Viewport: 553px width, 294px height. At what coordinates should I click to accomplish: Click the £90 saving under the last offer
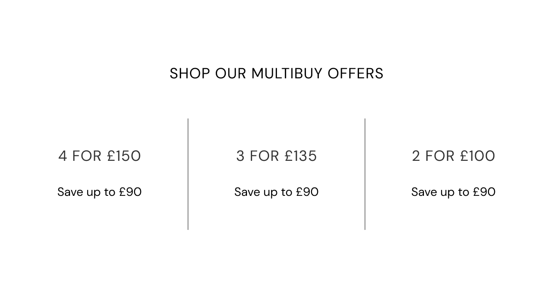pos(484,192)
